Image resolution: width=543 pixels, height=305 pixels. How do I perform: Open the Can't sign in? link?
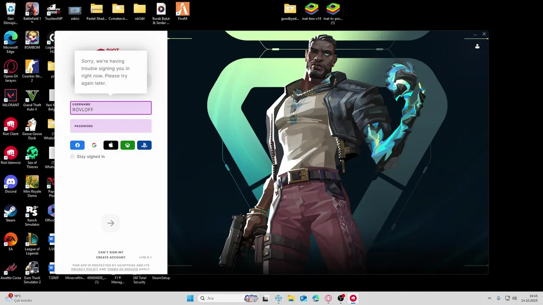click(x=111, y=252)
